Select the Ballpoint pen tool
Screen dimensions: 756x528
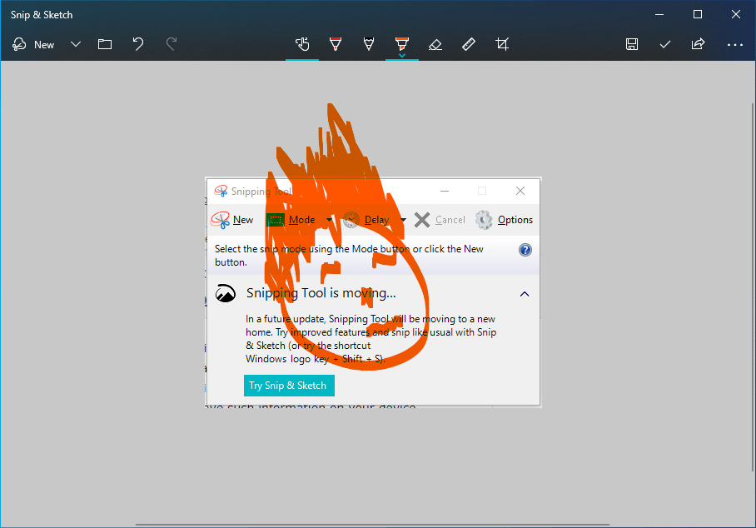pyautogui.click(x=336, y=44)
